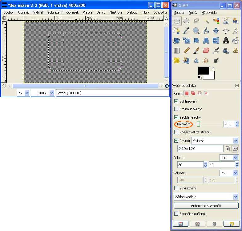Enable Prolnout okraje checkbox

[x=176, y=109]
